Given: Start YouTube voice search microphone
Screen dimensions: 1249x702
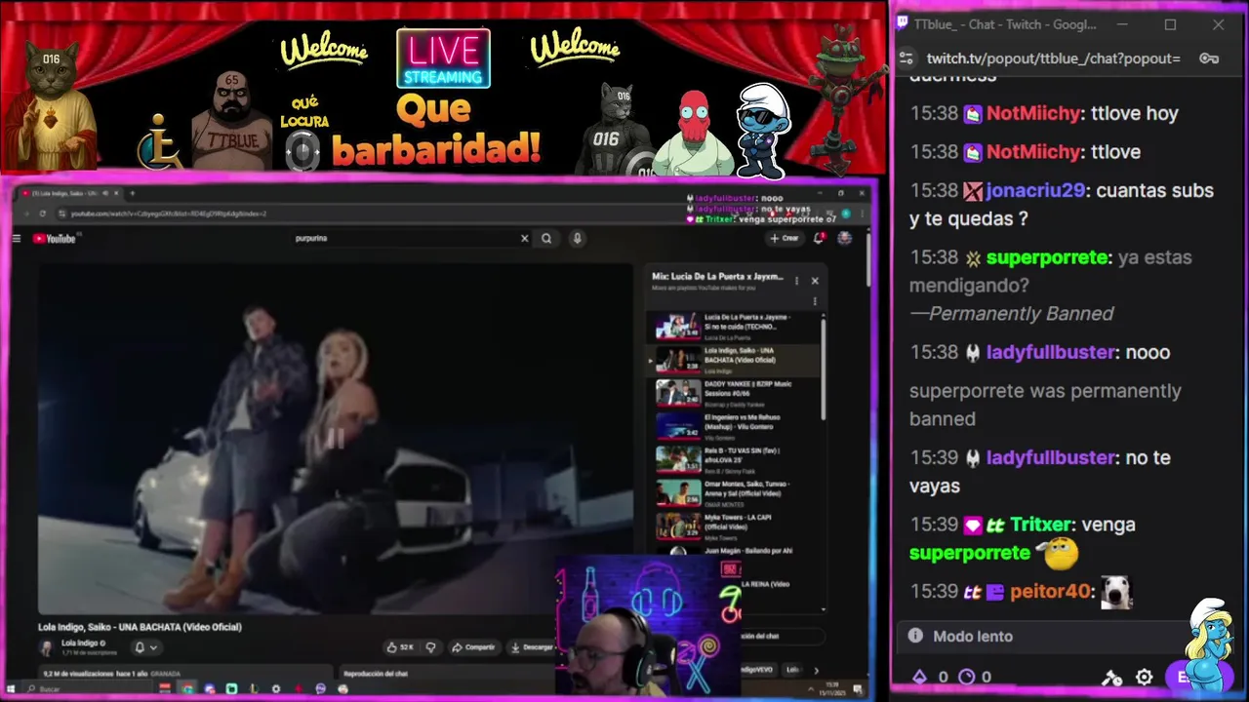Looking at the screenshot, I should pyautogui.click(x=578, y=238).
